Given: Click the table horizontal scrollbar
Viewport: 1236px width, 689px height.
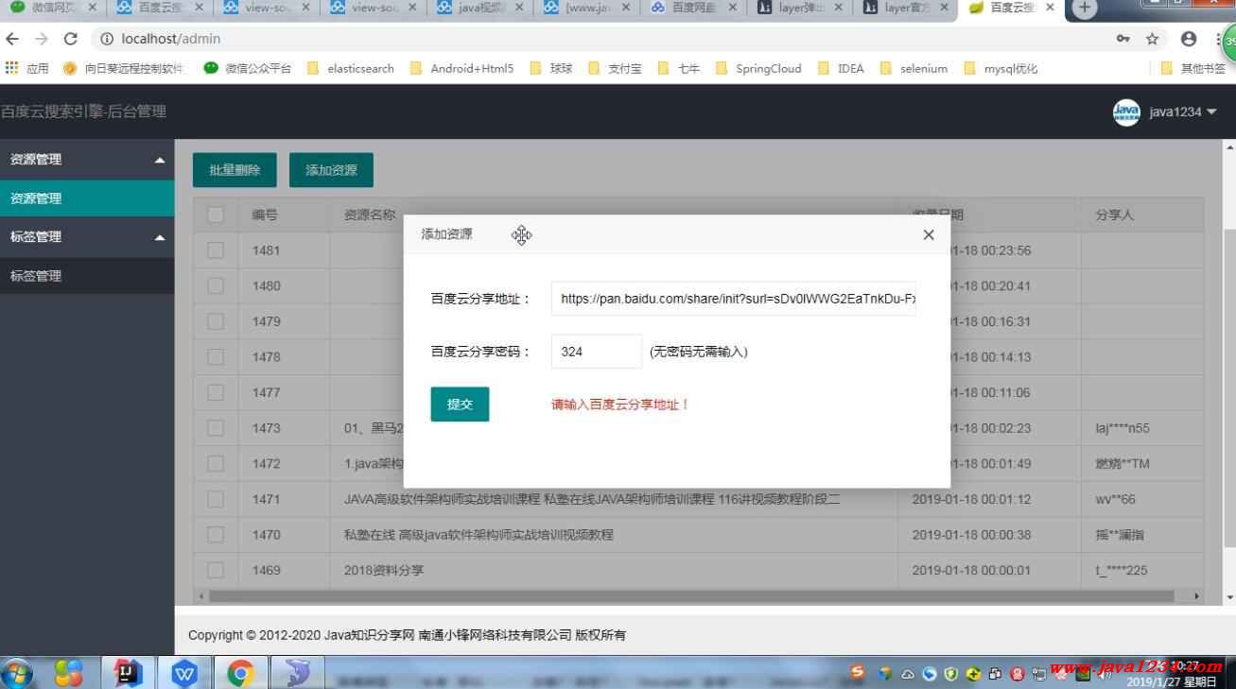Looking at the screenshot, I should coord(691,596).
